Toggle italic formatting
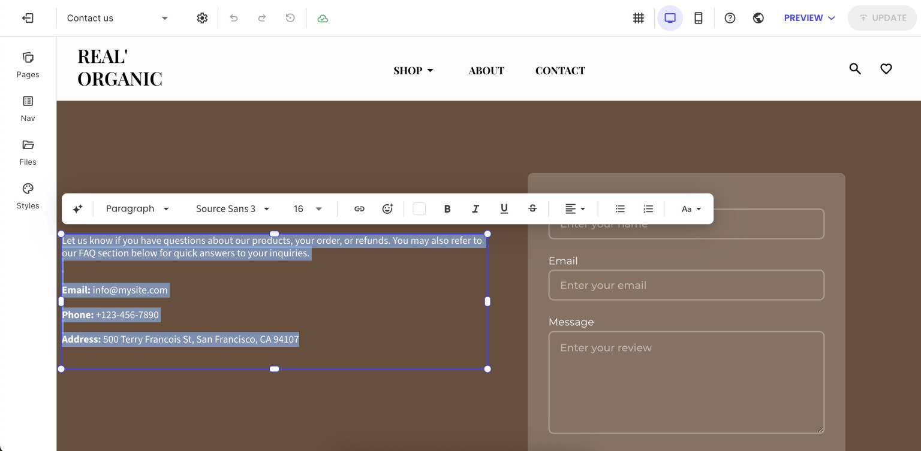 coord(475,208)
